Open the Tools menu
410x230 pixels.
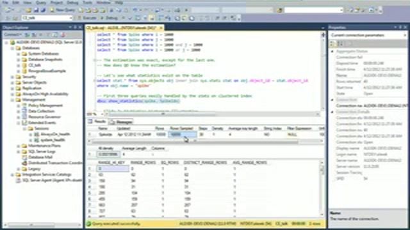[x=87, y=3]
